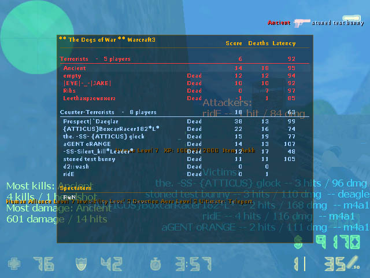Click the Spectators section header
The height and width of the screenshot is (278, 370).
pyautogui.click(x=75, y=188)
